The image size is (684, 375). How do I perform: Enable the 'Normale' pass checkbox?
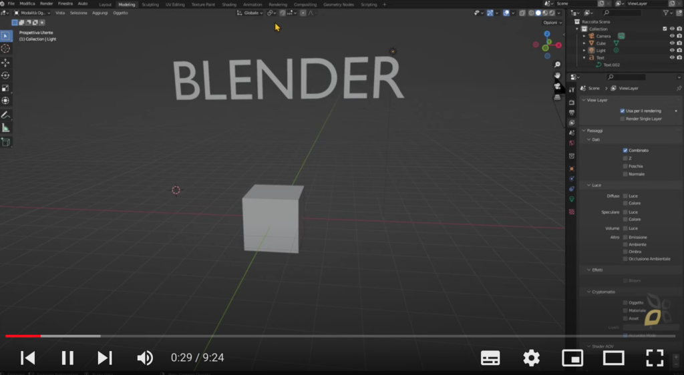625,173
